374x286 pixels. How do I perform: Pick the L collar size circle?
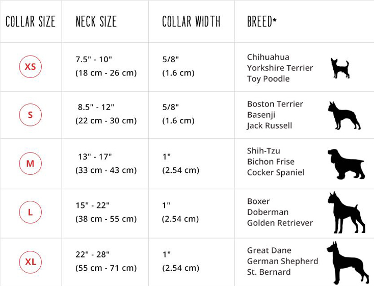[30, 212]
